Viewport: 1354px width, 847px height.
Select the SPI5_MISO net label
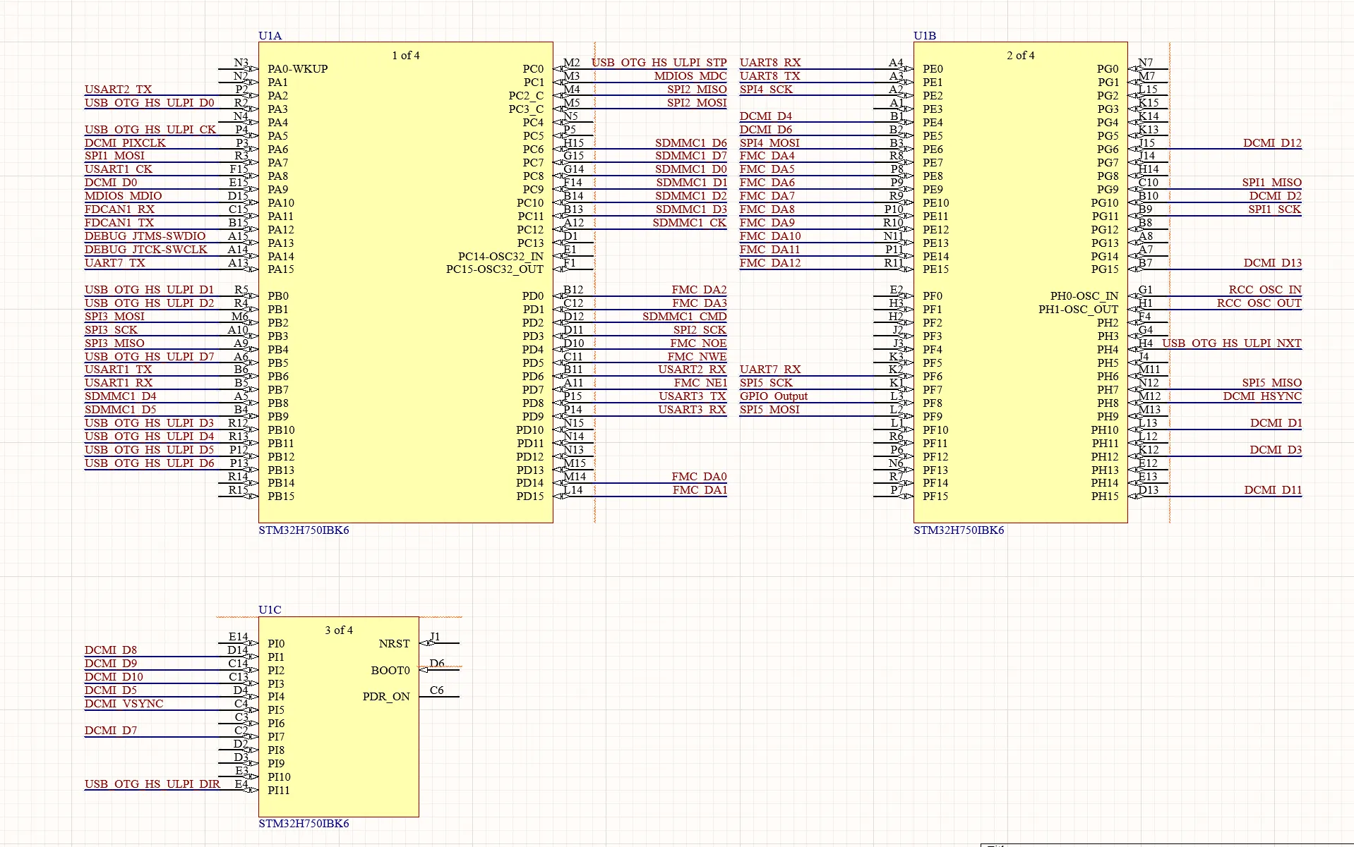1272,382
